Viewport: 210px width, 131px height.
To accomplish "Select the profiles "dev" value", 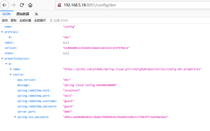I will (x=67, y=37).
